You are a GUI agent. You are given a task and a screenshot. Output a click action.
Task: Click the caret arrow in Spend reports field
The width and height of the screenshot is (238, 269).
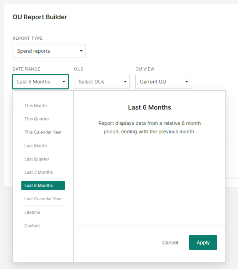pos(81,51)
